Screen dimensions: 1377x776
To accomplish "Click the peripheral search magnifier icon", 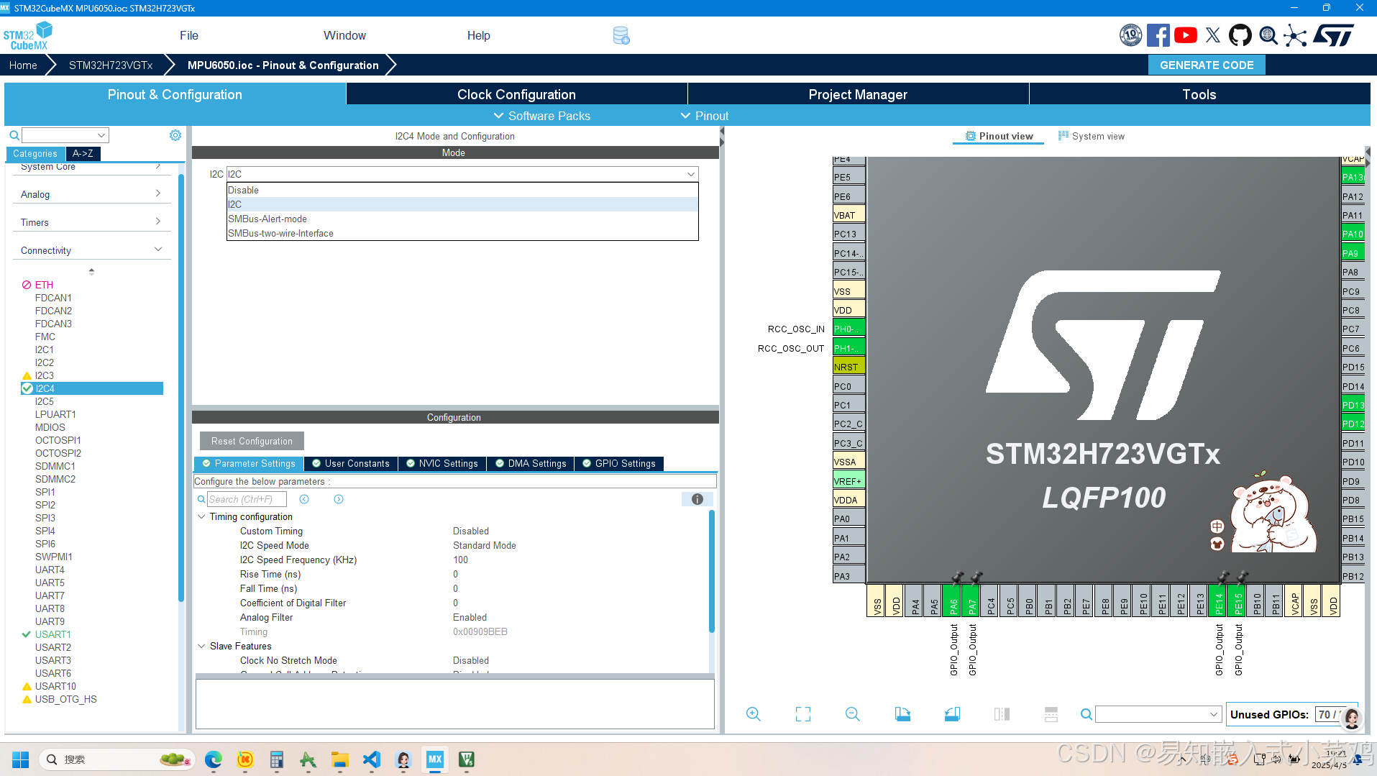I will coord(14,135).
